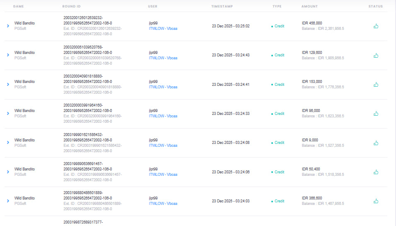The width and height of the screenshot is (396, 226).
Task: Open ITWLOW - Vboaa link in 03:24:08 row
Action: pos(163,146)
